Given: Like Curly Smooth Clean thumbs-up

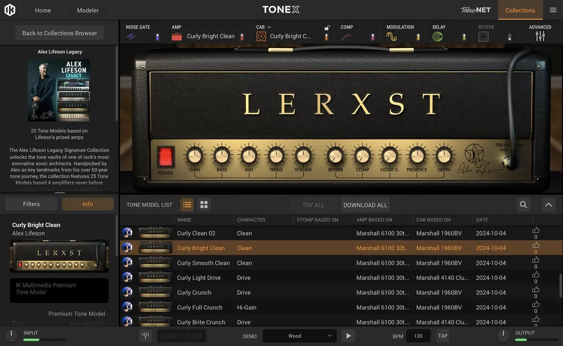Looking at the screenshot, I should click(x=536, y=260).
